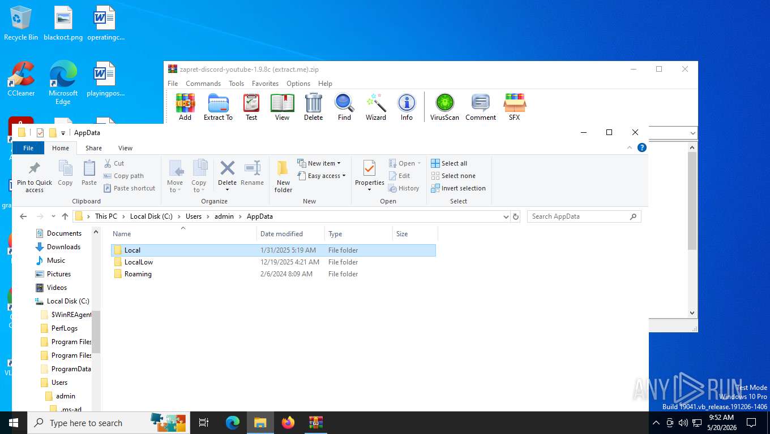Expand the Open button dropdown
770x434 pixels.
(x=419, y=163)
